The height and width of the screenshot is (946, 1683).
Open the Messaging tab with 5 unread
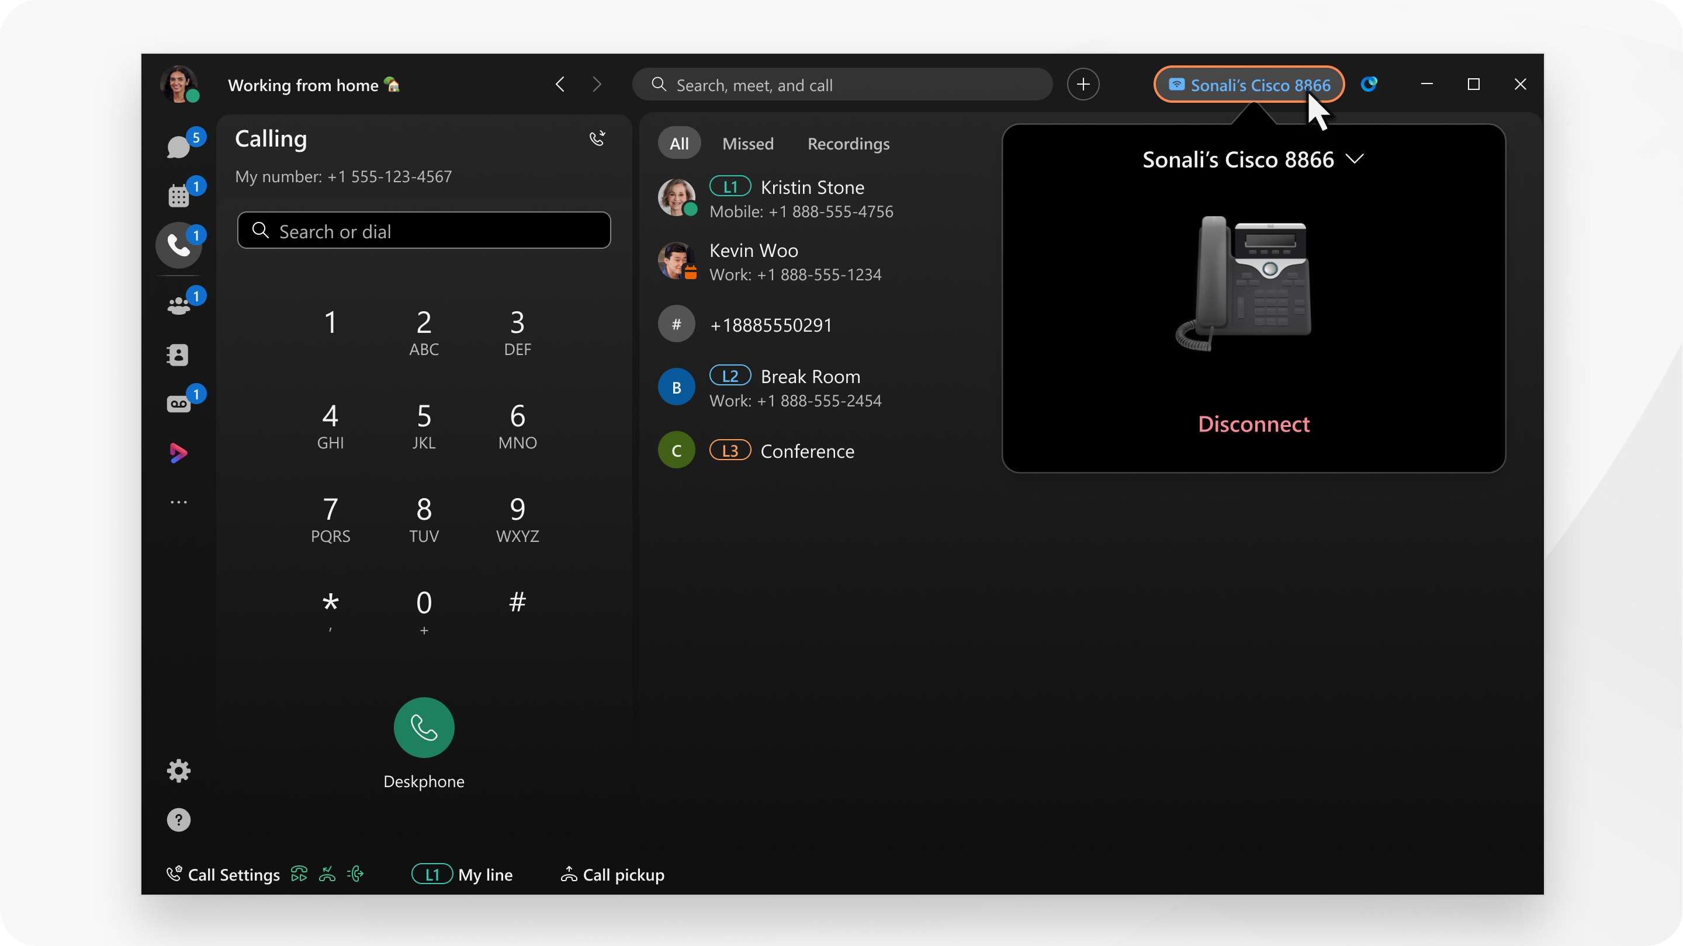(178, 147)
